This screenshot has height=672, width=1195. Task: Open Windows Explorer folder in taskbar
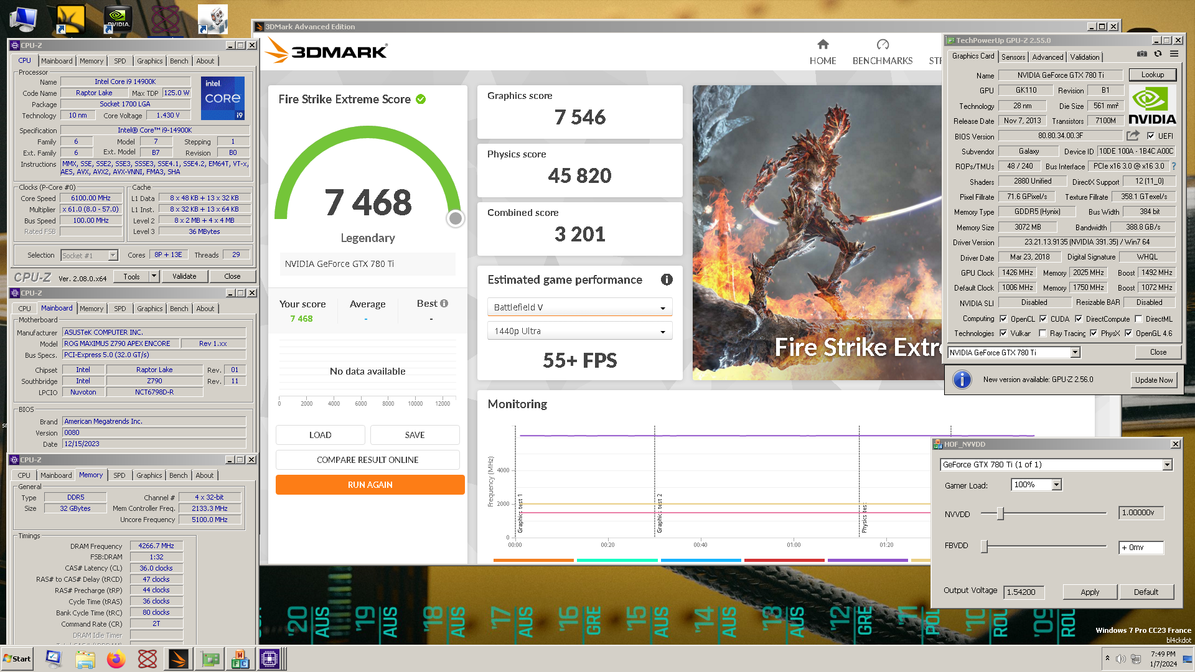tap(85, 659)
